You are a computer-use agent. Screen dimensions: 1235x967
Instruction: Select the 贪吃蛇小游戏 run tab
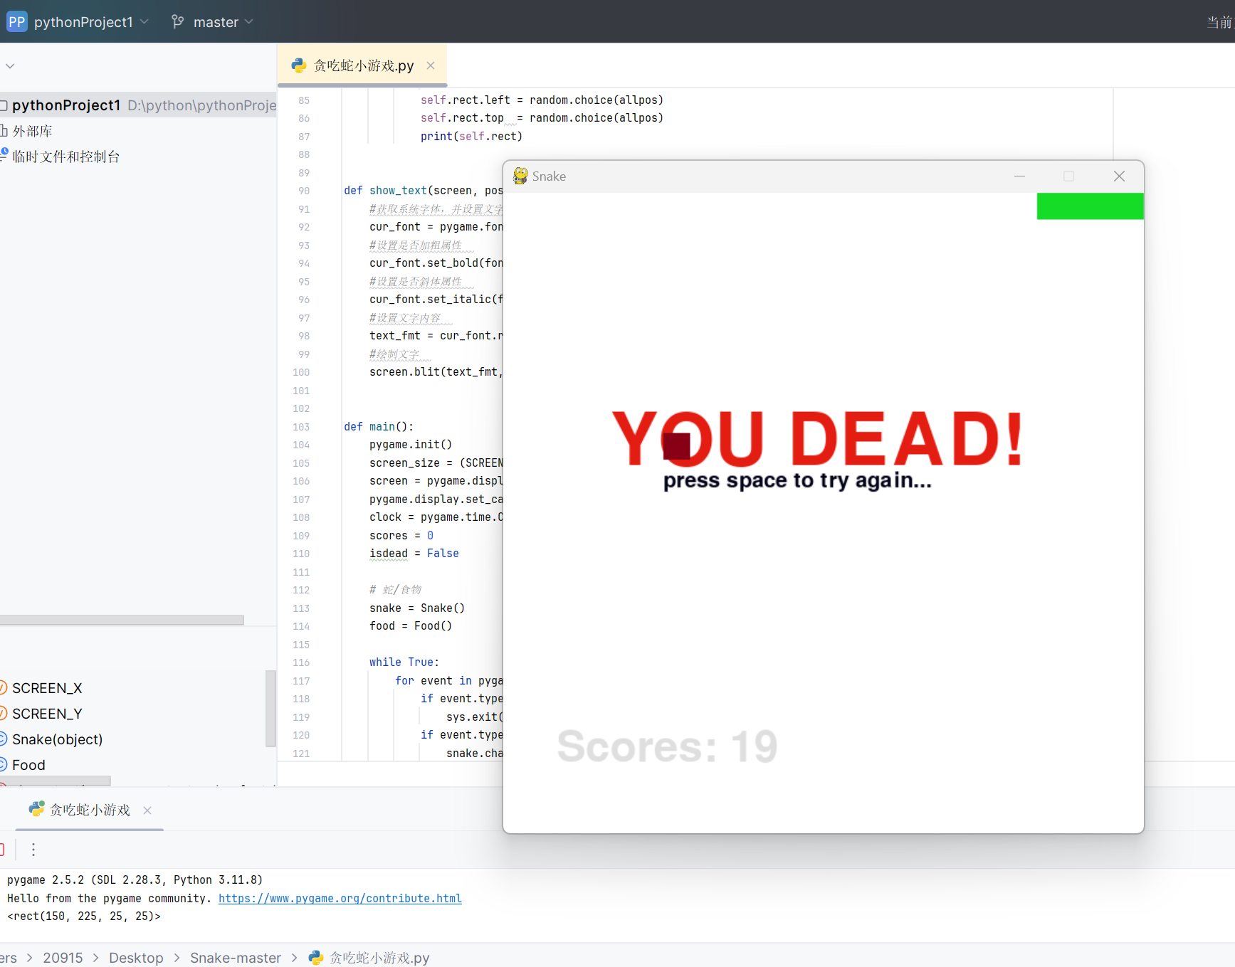tap(90, 810)
